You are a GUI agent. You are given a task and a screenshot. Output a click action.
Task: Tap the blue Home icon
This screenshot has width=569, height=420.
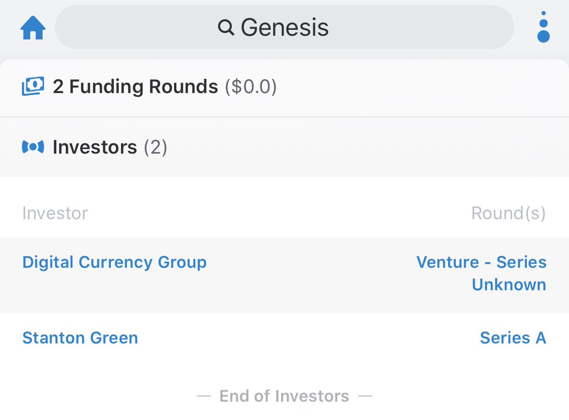point(33,28)
